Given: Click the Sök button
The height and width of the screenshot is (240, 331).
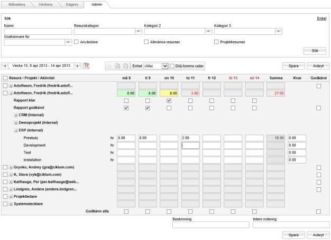Looking at the screenshot, I should pyautogui.click(x=315, y=51).
